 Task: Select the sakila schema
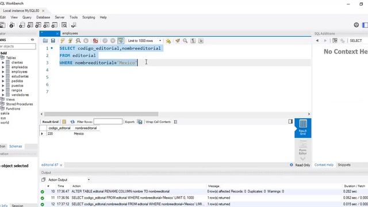(5, 113)
